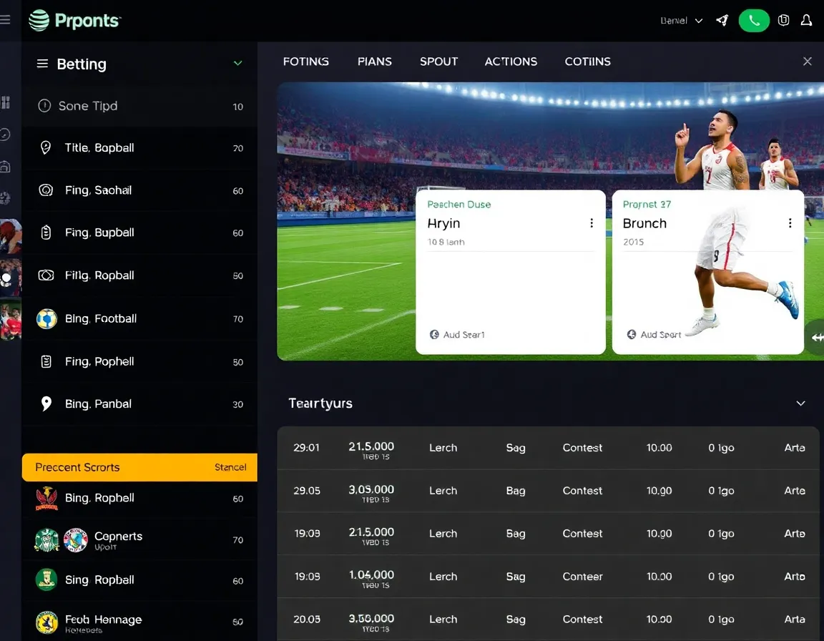The image size is (824, 641).
Task: Open the green phone call button
Action: tap(754, 20)
